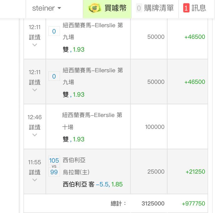This screenshot has width=215, height=213.
Task: Open the steiner account dropdown
Action: 47,8
